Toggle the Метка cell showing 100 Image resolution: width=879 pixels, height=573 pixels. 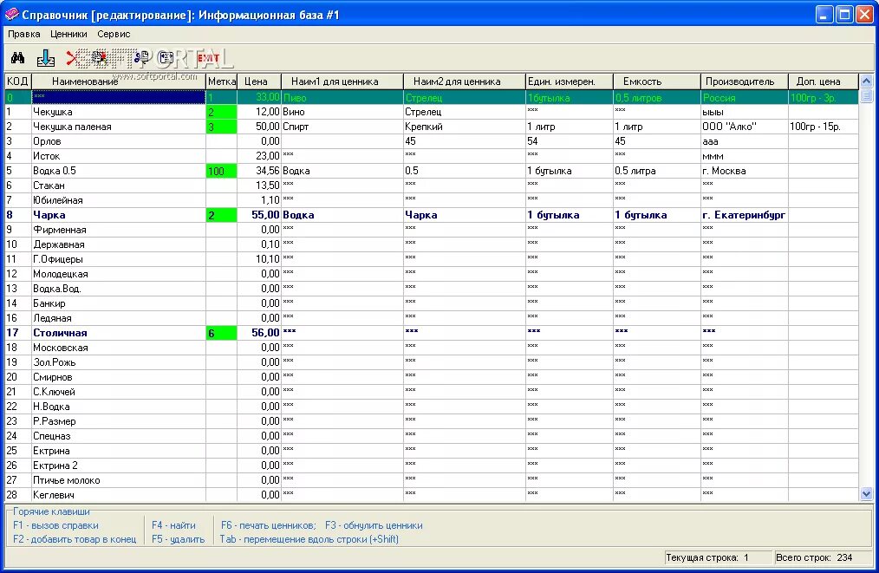point(222,171)
